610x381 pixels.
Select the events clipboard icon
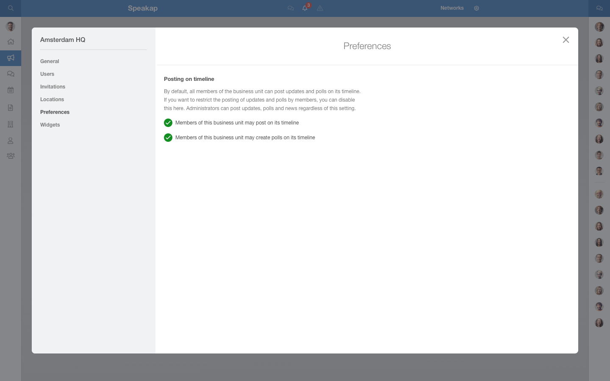point(11,90)
